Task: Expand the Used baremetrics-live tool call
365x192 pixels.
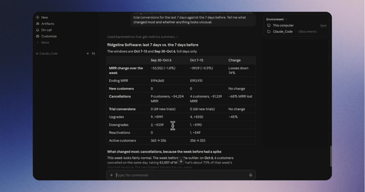Action: click(143, 37)
